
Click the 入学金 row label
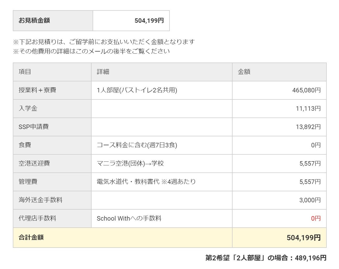point(26,109)
